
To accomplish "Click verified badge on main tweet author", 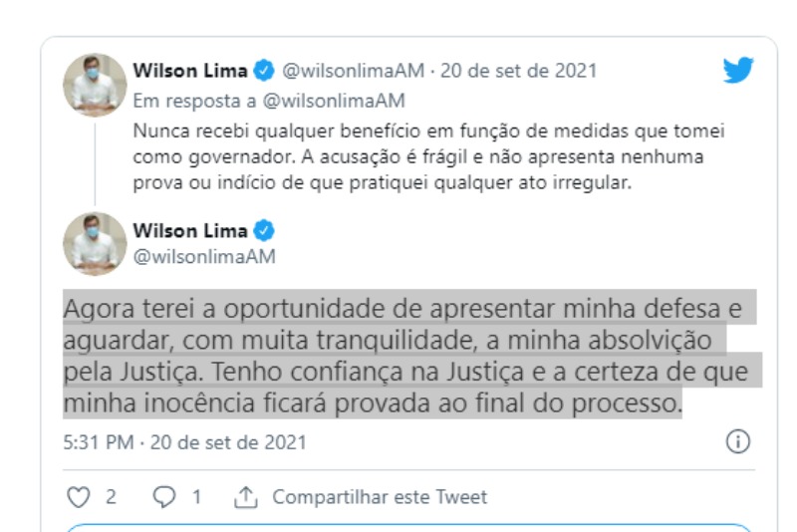I will coord(264,231).
